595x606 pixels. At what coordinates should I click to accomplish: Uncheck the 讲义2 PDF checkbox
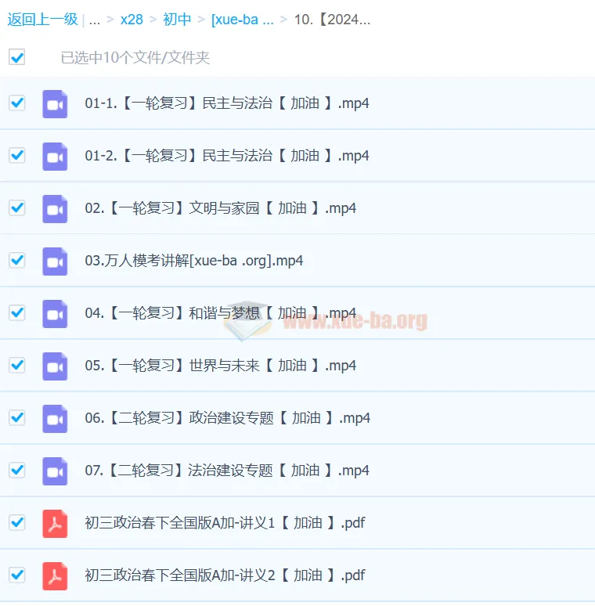[x=16, y=575]
